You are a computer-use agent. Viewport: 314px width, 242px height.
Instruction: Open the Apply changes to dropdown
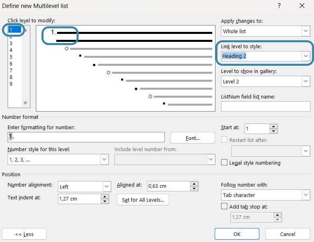[306, 31]
